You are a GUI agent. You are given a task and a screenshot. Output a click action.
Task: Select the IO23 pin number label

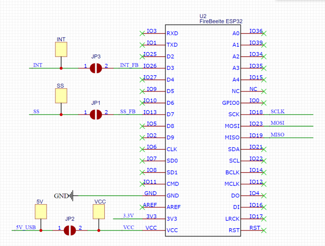256,124
